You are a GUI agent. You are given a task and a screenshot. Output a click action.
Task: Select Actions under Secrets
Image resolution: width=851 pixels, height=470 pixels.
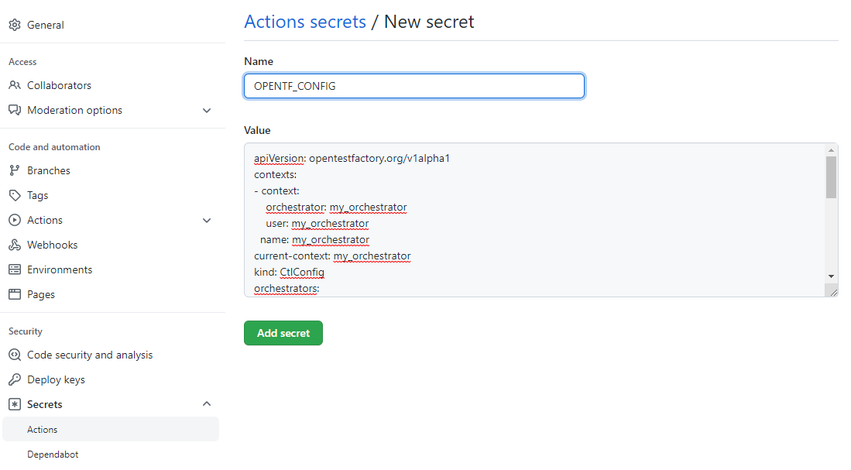(x=111, y=429)
